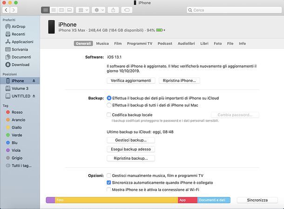Screen dimensions: 284x209
Task: Choose backup all data to Mac option
Action: point(109,105)
